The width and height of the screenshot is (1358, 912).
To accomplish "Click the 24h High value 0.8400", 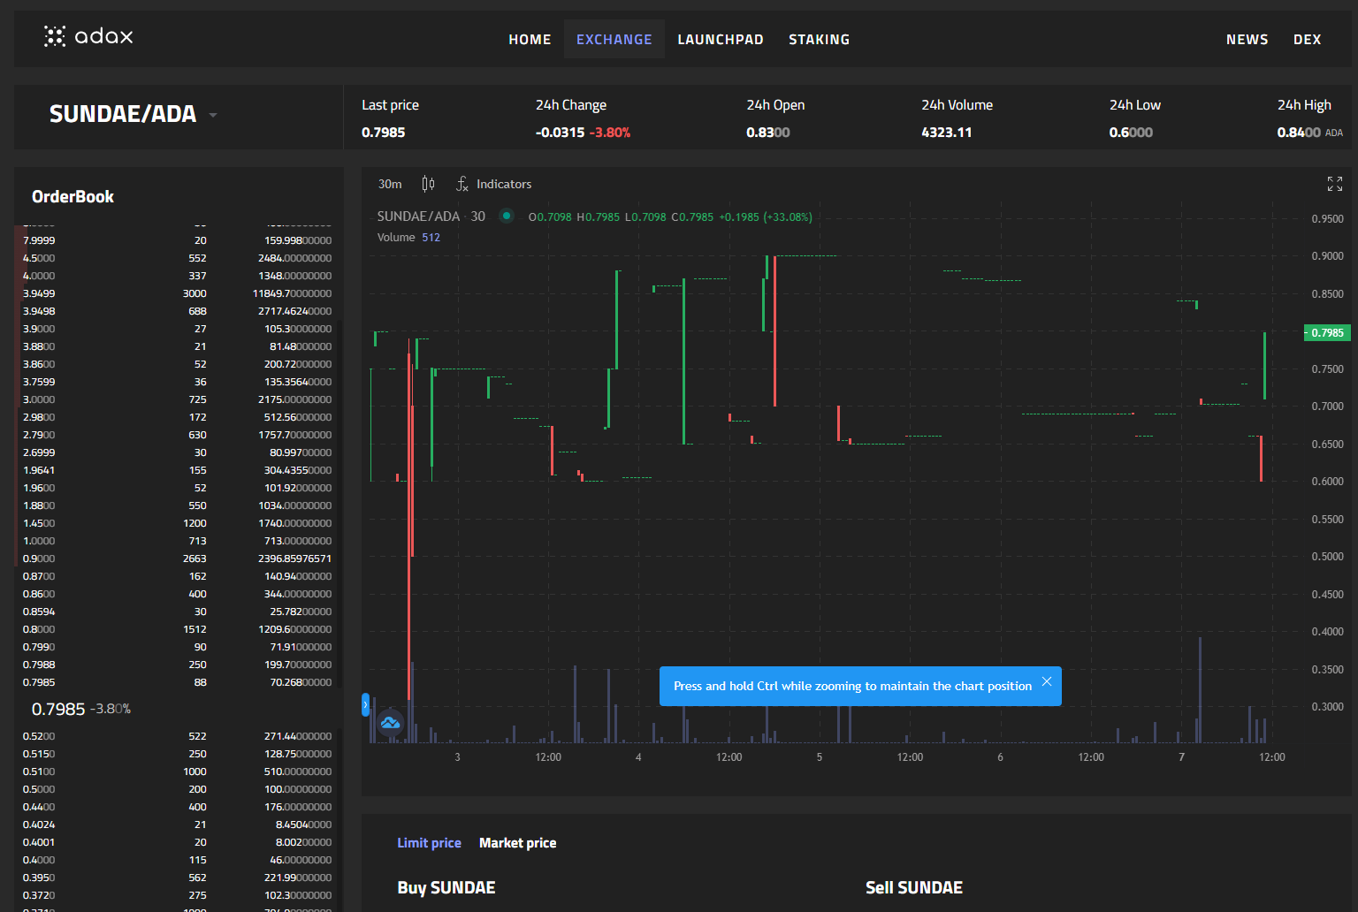I will [1299, 133].
